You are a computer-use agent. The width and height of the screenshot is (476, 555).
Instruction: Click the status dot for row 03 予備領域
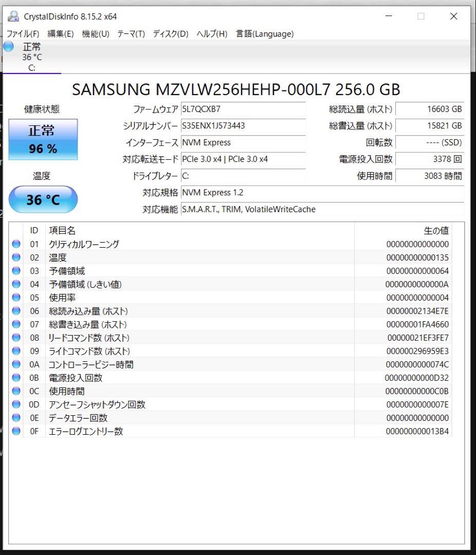point(16,271)
